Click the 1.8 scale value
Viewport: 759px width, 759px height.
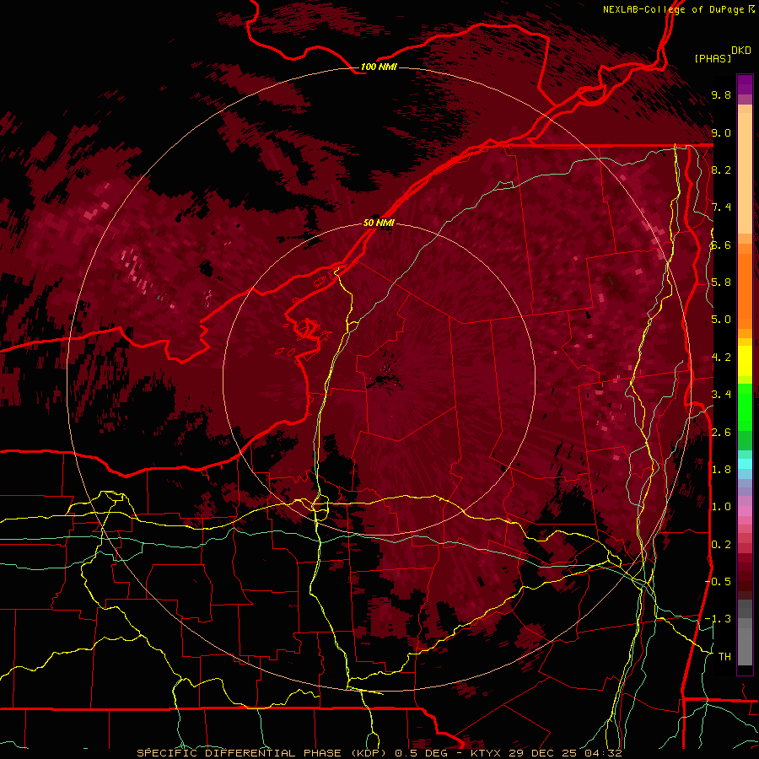click(x=721, y=470)
